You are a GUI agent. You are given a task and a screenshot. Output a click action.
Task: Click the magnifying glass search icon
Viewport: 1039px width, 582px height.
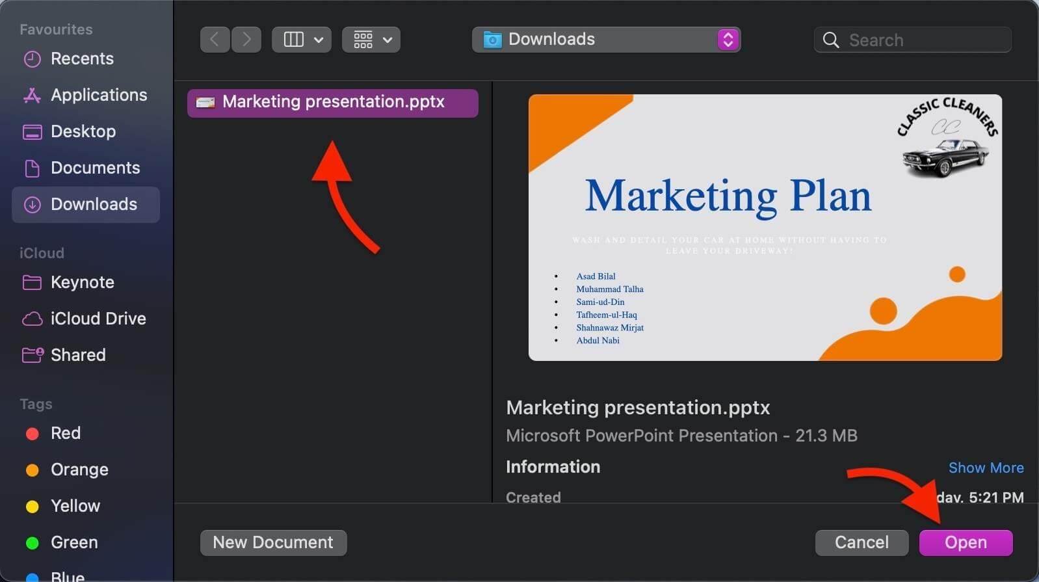tap(830, 40)
